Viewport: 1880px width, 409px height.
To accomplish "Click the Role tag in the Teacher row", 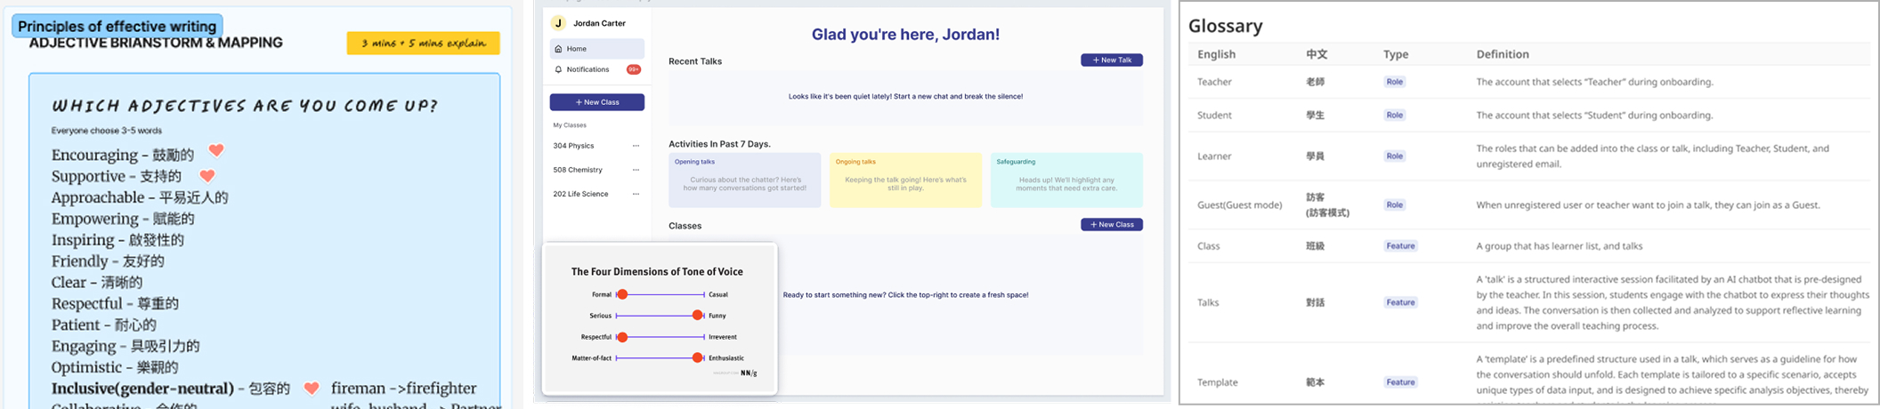I will pyautogui.click(x=1394, y=82).
